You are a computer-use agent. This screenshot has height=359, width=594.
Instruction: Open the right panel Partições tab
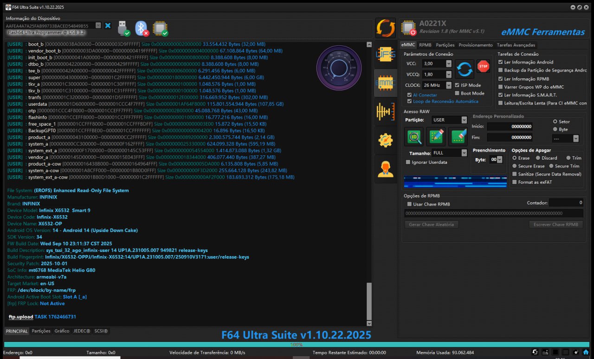(445, 45)
